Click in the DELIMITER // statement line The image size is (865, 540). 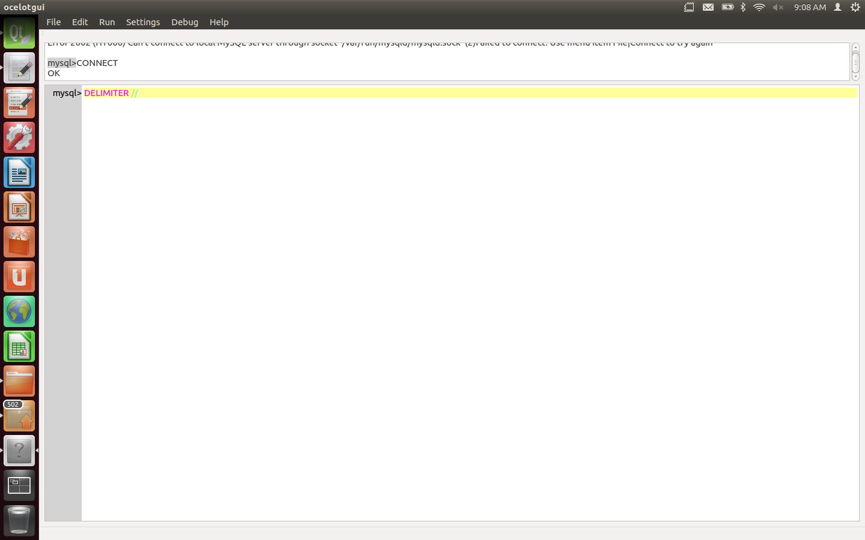470,93
